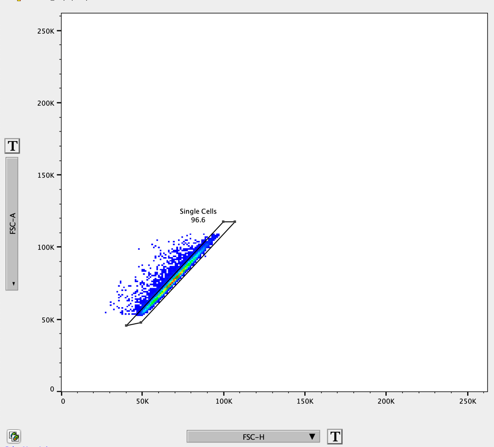Select the Single Cells gate label
This screenshot has width=494, height=447.
click(x=198, y=211)
